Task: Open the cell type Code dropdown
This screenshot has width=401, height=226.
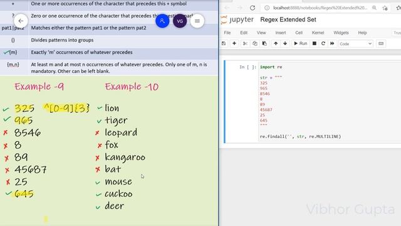Action: (355, 44)
